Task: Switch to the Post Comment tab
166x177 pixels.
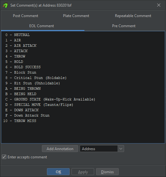Action: (26, 16)
